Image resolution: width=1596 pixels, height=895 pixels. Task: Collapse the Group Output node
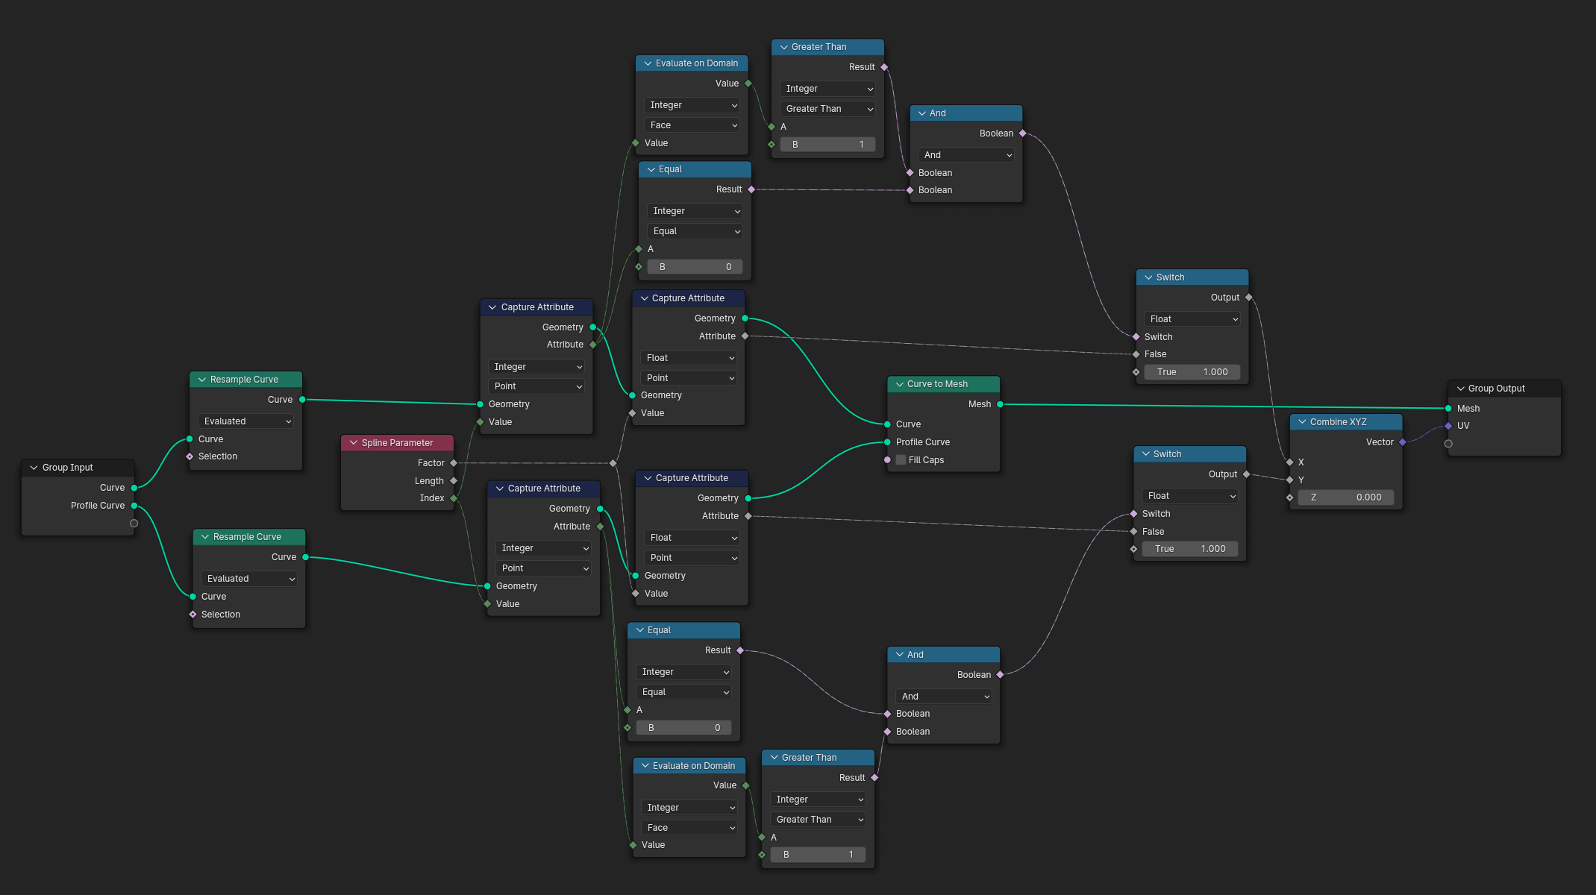(1460, 389)
